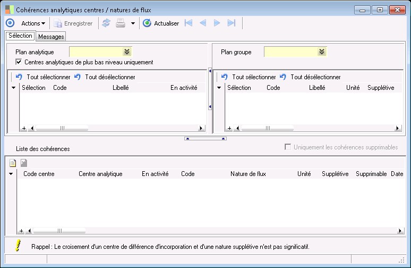The height and width of the screenshot is (268, 411).
Task: Click the horizontal scrollbar thumb in cohérences list
Action: coord(59,231)
